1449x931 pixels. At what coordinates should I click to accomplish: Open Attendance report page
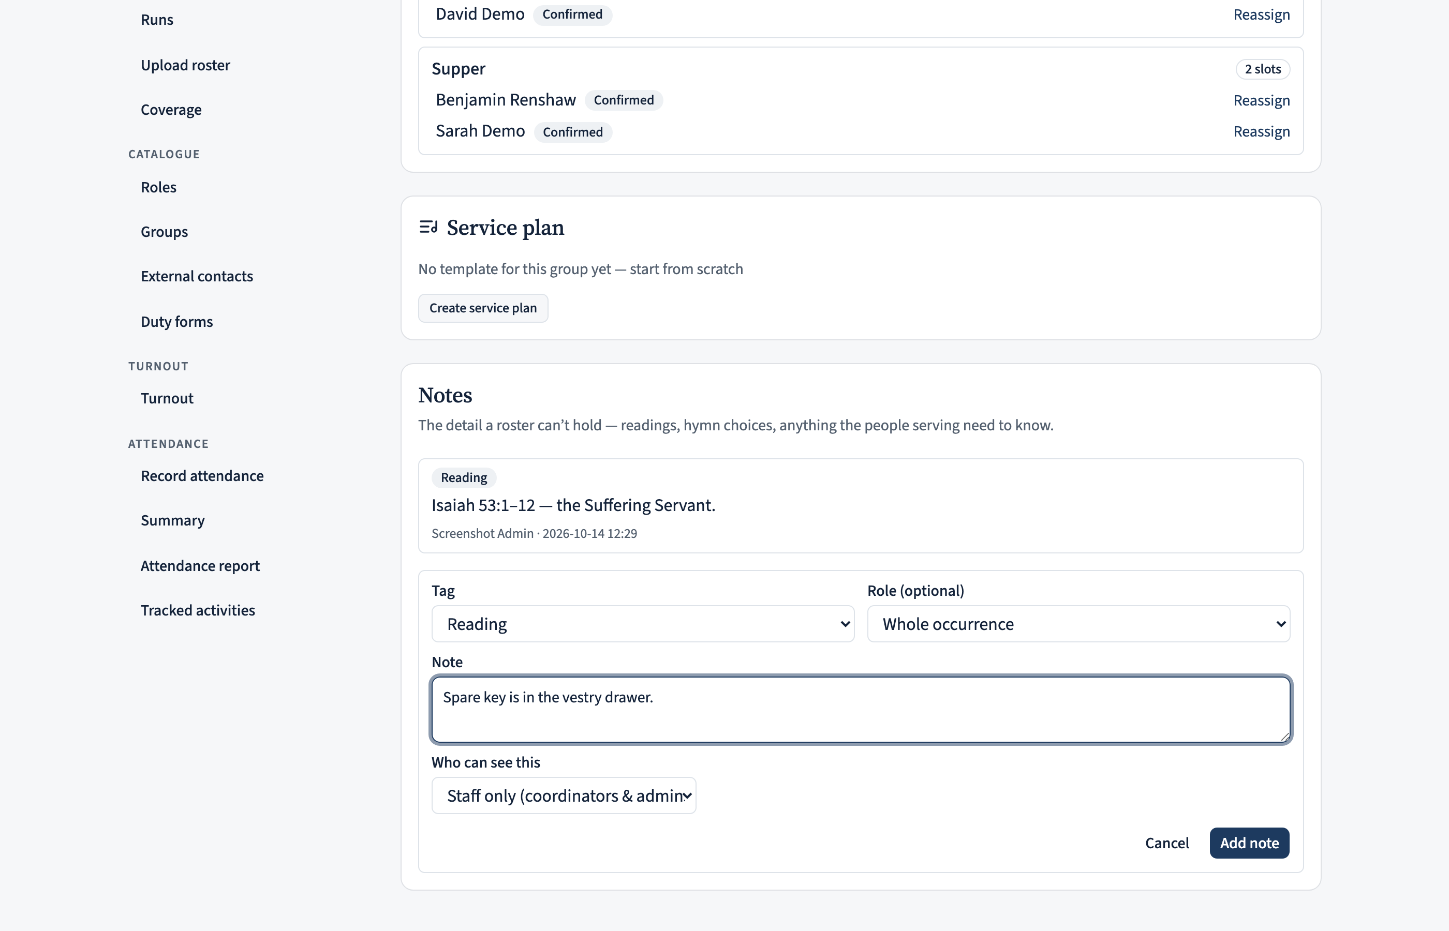[x=200, y=565]
